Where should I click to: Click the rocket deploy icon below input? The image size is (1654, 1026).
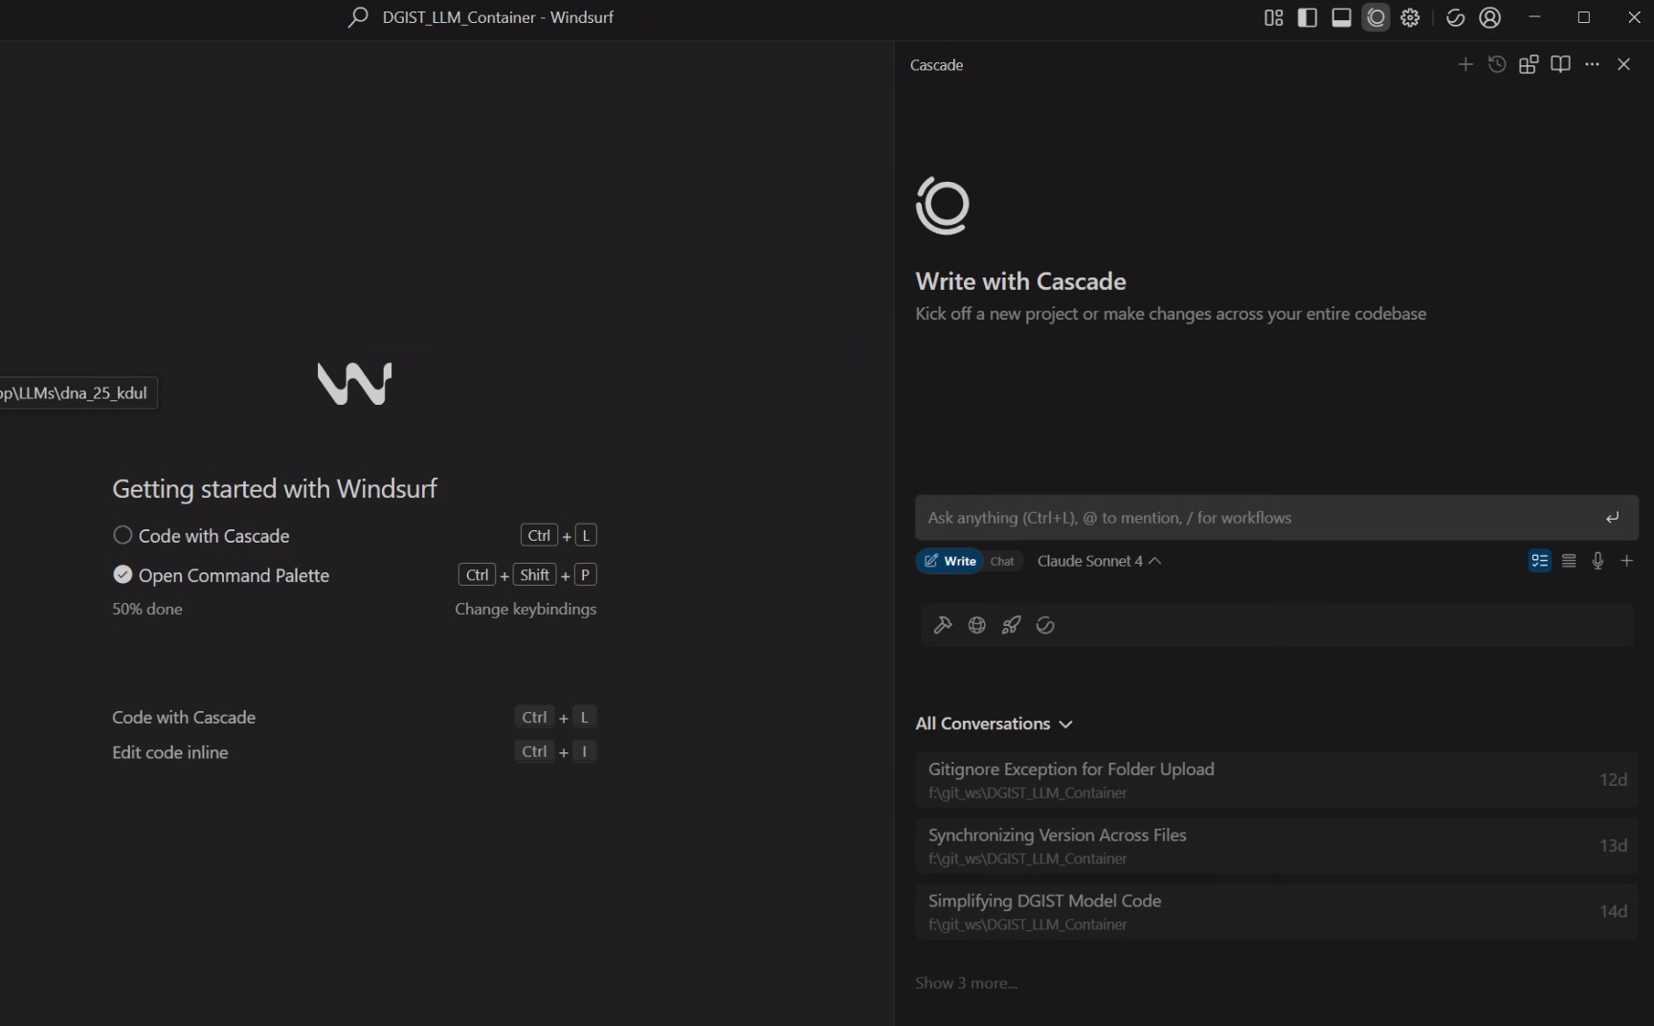(1011, 625)
